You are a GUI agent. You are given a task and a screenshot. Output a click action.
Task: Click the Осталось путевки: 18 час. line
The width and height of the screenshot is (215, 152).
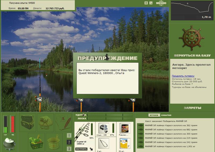point(186,79)
